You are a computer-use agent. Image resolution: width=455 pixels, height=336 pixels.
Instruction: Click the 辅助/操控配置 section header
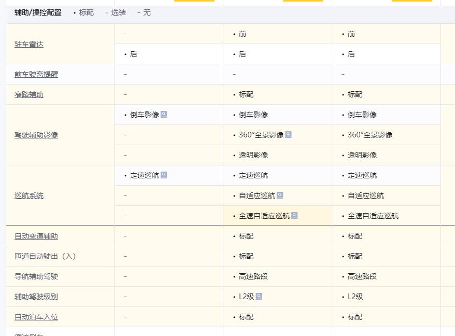click(38, 12)
